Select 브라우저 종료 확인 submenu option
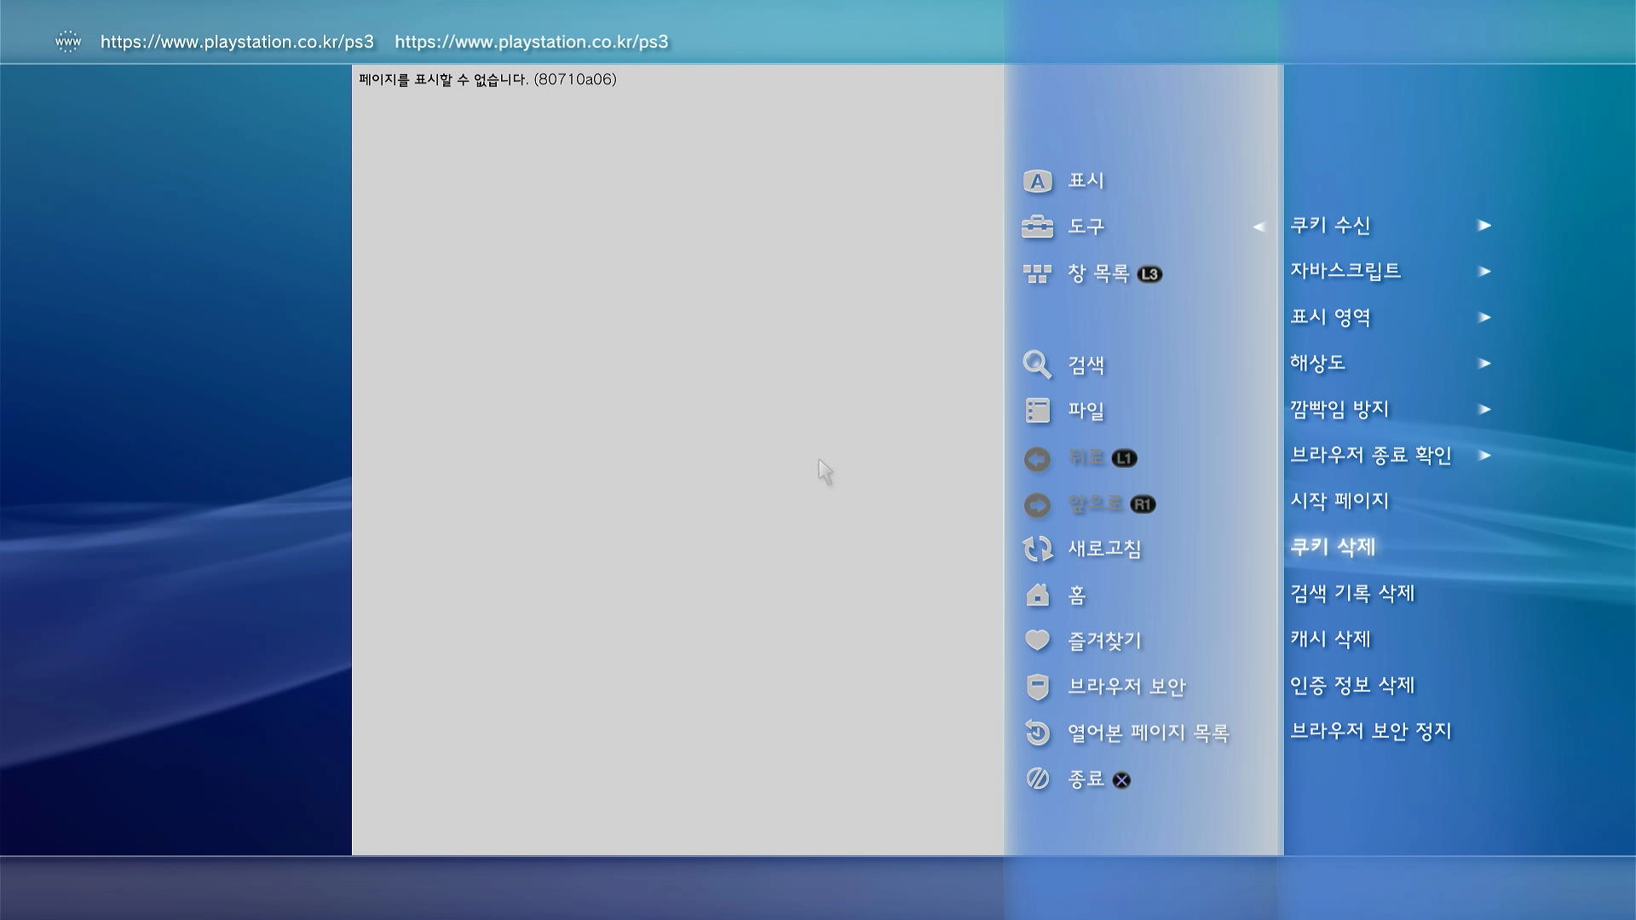Image resolution: width=1636 pixels, height=920 pixels. (1371, 456)
